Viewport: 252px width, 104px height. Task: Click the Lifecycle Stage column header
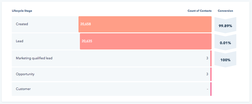point(22,11)
